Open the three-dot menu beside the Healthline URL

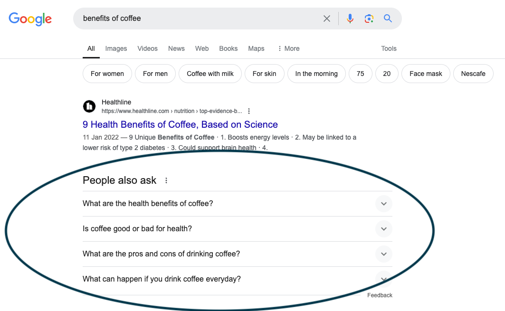click(249, 111)
